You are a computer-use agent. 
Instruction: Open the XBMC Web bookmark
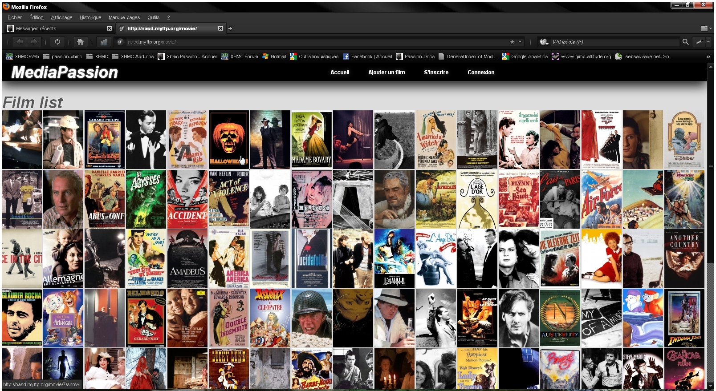(x=22, y=56)
